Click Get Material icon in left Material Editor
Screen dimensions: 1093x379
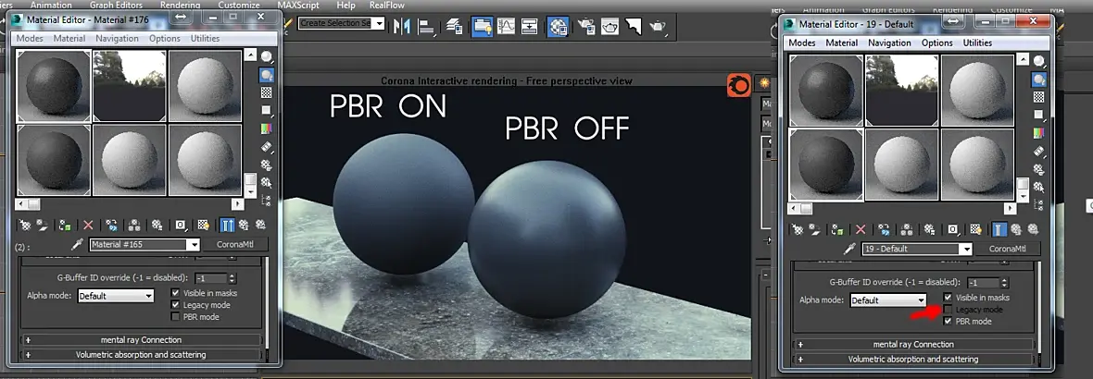pos(24,226)
